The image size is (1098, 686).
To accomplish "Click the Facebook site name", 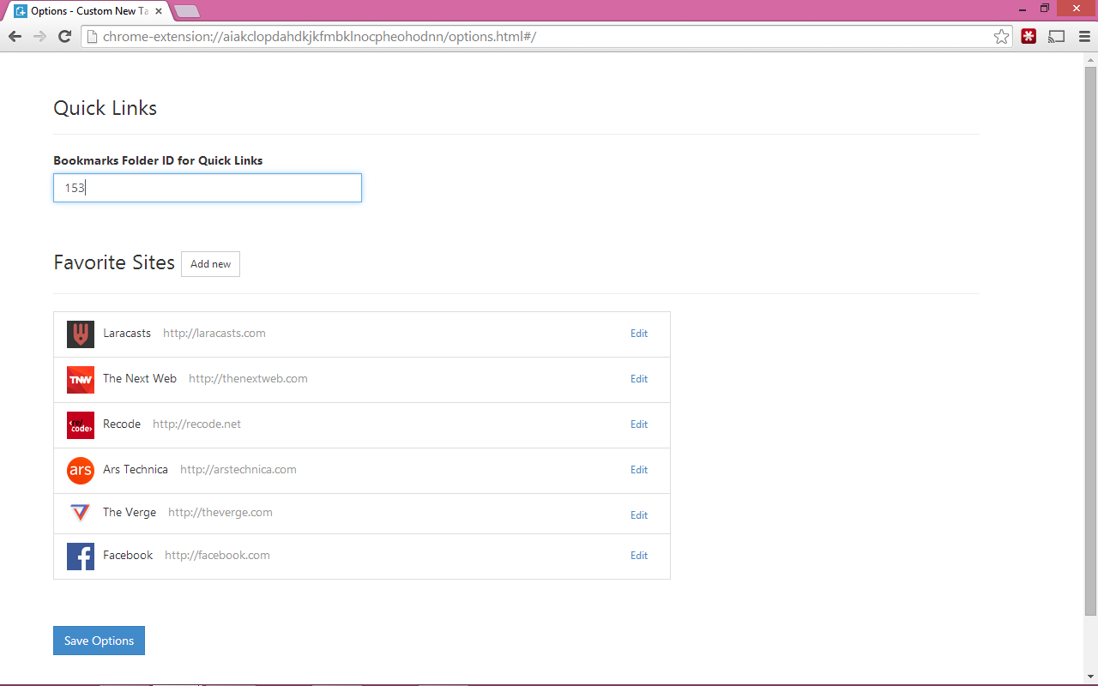I will point(128,555).
